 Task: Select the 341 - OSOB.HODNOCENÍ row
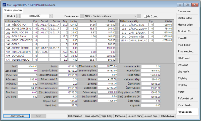(x=60, y=40)
